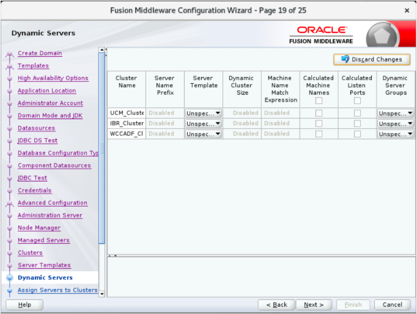Open the Datasources step

pyautogui.click(x=37, y=128)
